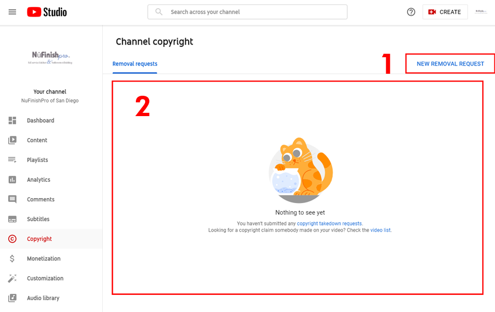
Task: Switch to the Removal requests tab
Action: click(x=135, y=64)
